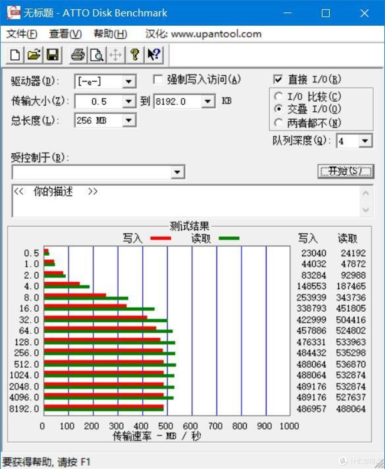The image size is (385, 469).
Task: Toggle the 直接 I/O checkbox
Action: click(278, 79)
